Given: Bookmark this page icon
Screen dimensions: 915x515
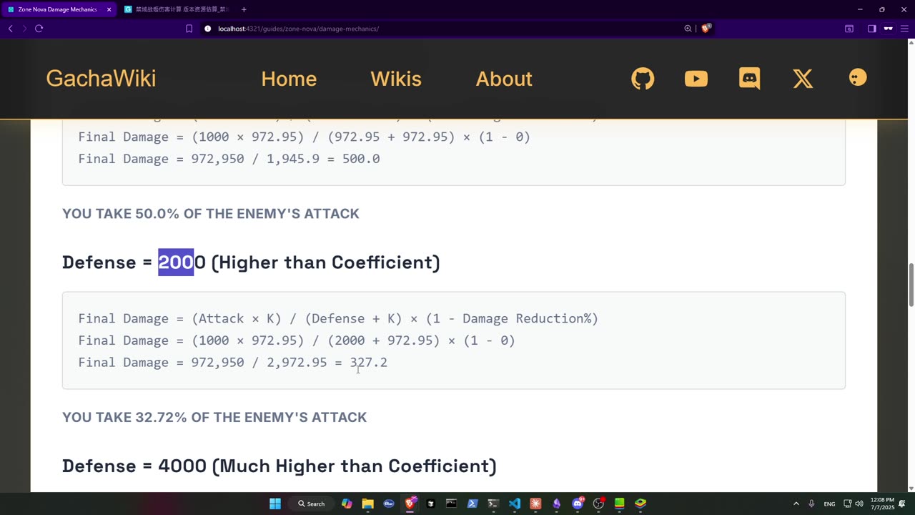Looking at the screenshot, I should [189, 29].
